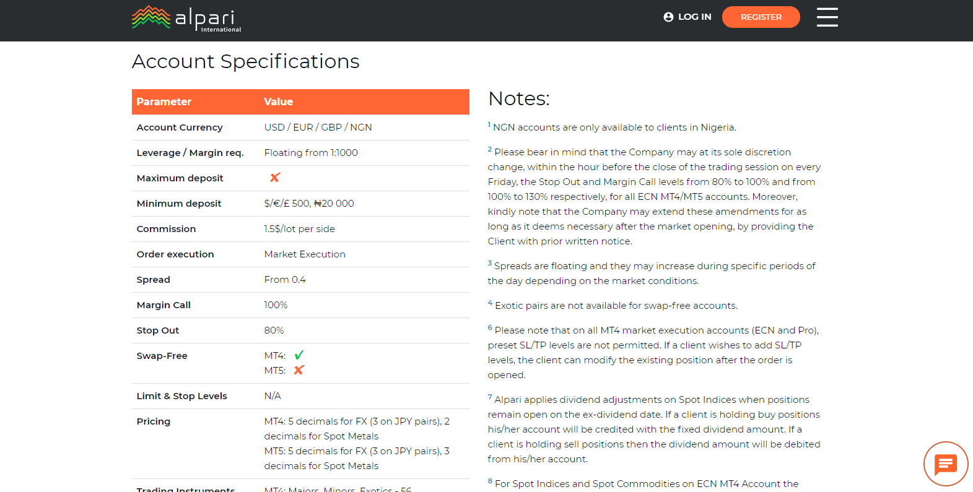Click the Leverage / Margin req. label
Viewport: 973px width, 492px height.
coord(190,153)
